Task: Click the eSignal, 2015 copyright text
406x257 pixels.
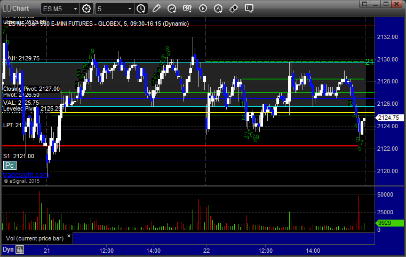Action: point(22,181)
